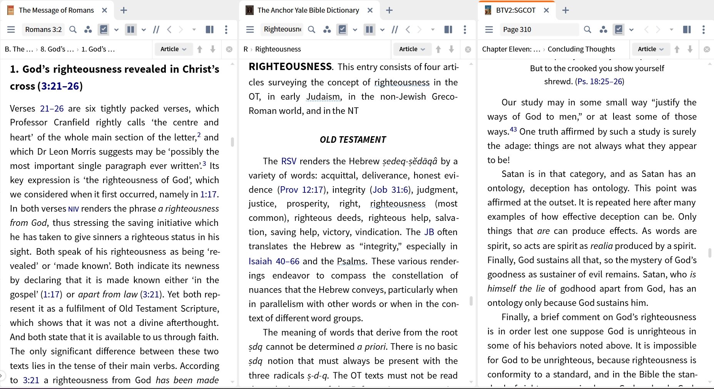Open visual filters in BTV2:SGCOT panel
Viewport: 714px width, 389px height.
click(604, 30)
